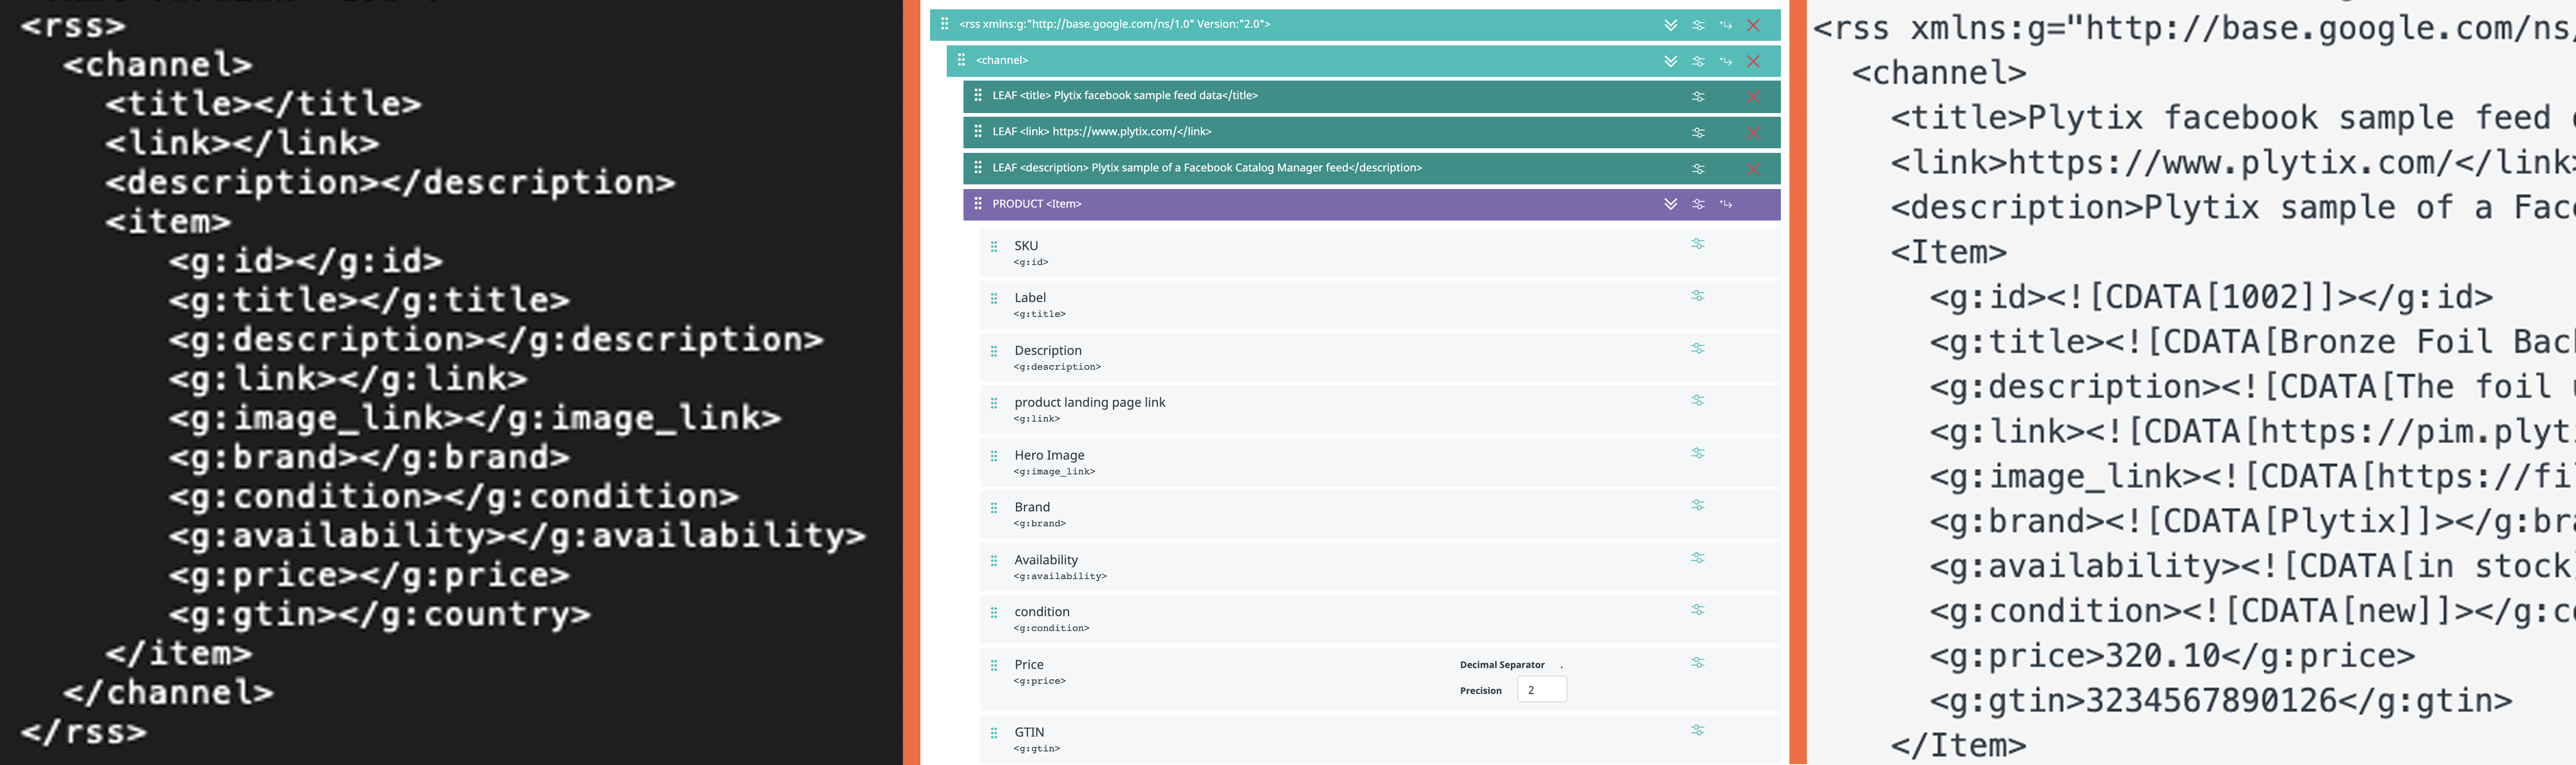Click the Hero Image attribute name
This screenshot has height=765, width=2576.
point(1049,455)
